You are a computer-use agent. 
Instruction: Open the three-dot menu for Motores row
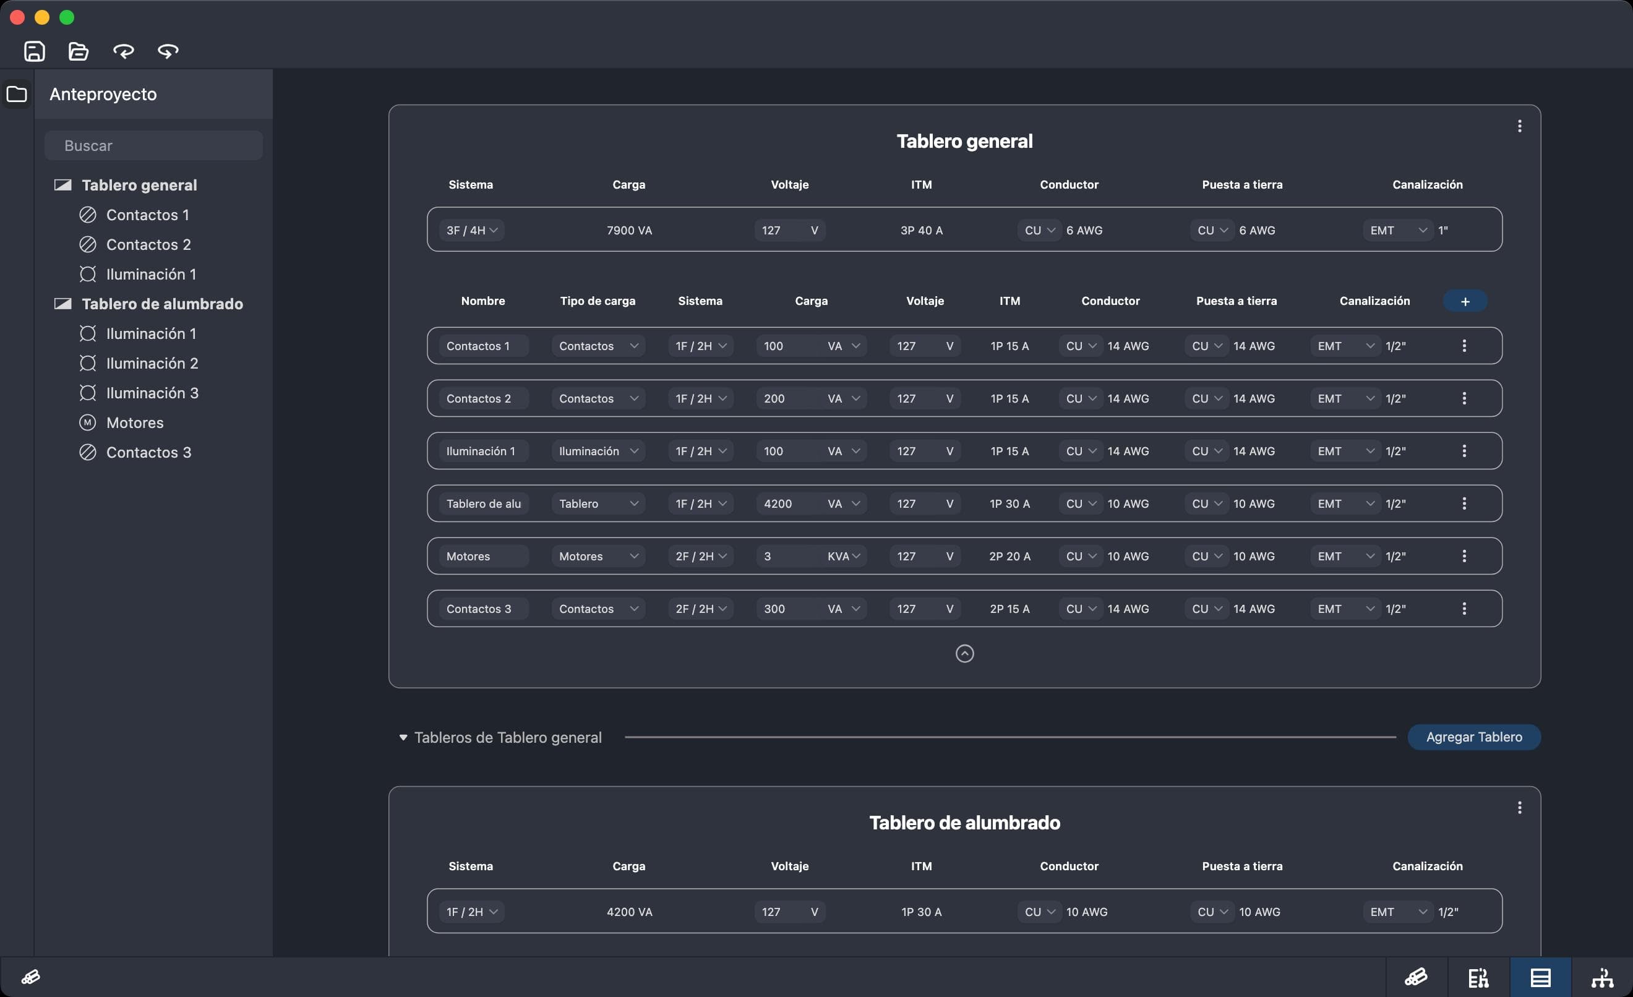pos(1464,556)
